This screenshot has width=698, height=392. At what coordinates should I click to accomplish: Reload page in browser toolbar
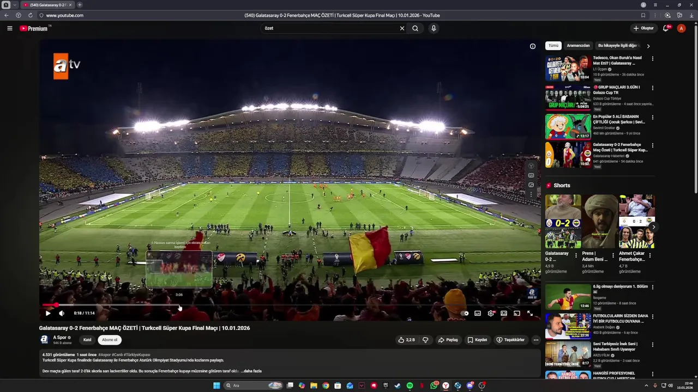click(x=30, y=15)
